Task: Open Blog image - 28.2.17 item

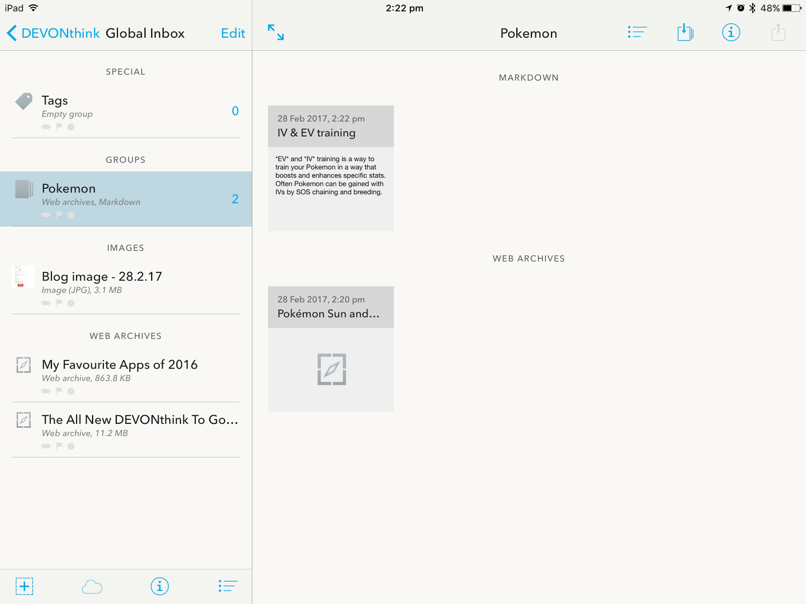Action: click(126, 287)
